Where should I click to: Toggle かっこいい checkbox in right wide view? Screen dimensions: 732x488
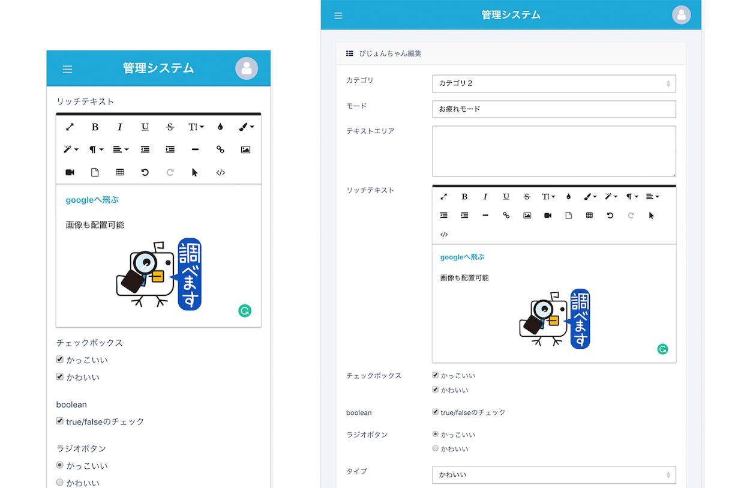[435, 375]
